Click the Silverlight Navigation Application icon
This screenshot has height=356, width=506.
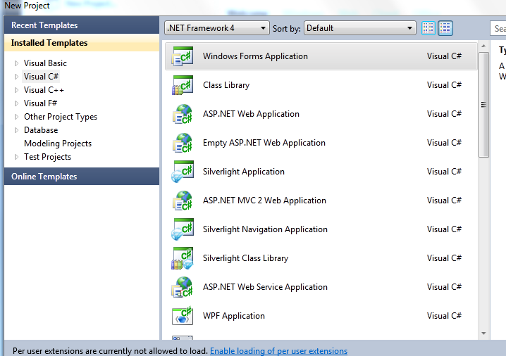(183, 229)
